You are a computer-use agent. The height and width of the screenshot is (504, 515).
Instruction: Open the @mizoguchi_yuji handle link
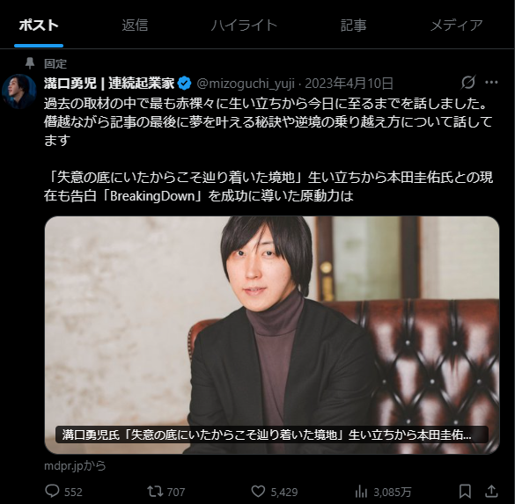pyautogui.click(x=246, y=84)
